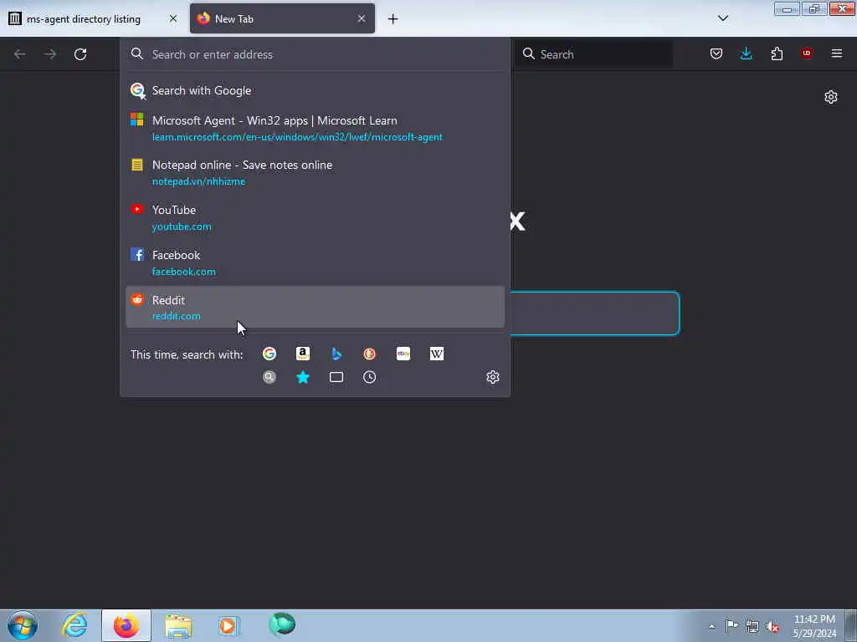The height and width of the screenshot is (642, 857).
Task: Click the Search or enter address field
Action: pos(315,54)
